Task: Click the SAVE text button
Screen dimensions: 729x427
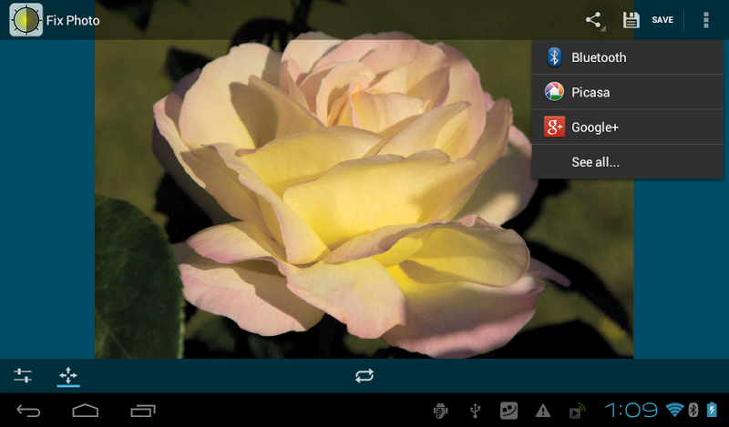Action: pyautogui.click(x=662, y=20)
